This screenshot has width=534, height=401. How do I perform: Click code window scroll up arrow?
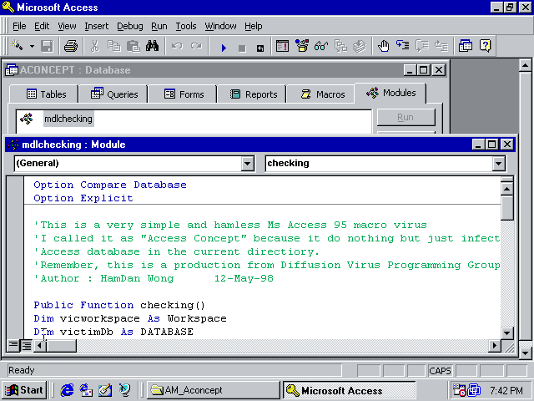pyautogui.click(x=507, y=189)
